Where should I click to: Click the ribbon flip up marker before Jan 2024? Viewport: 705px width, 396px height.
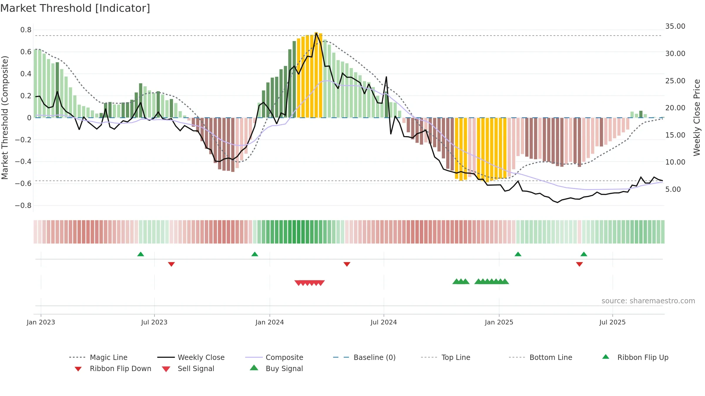[255, 254]
